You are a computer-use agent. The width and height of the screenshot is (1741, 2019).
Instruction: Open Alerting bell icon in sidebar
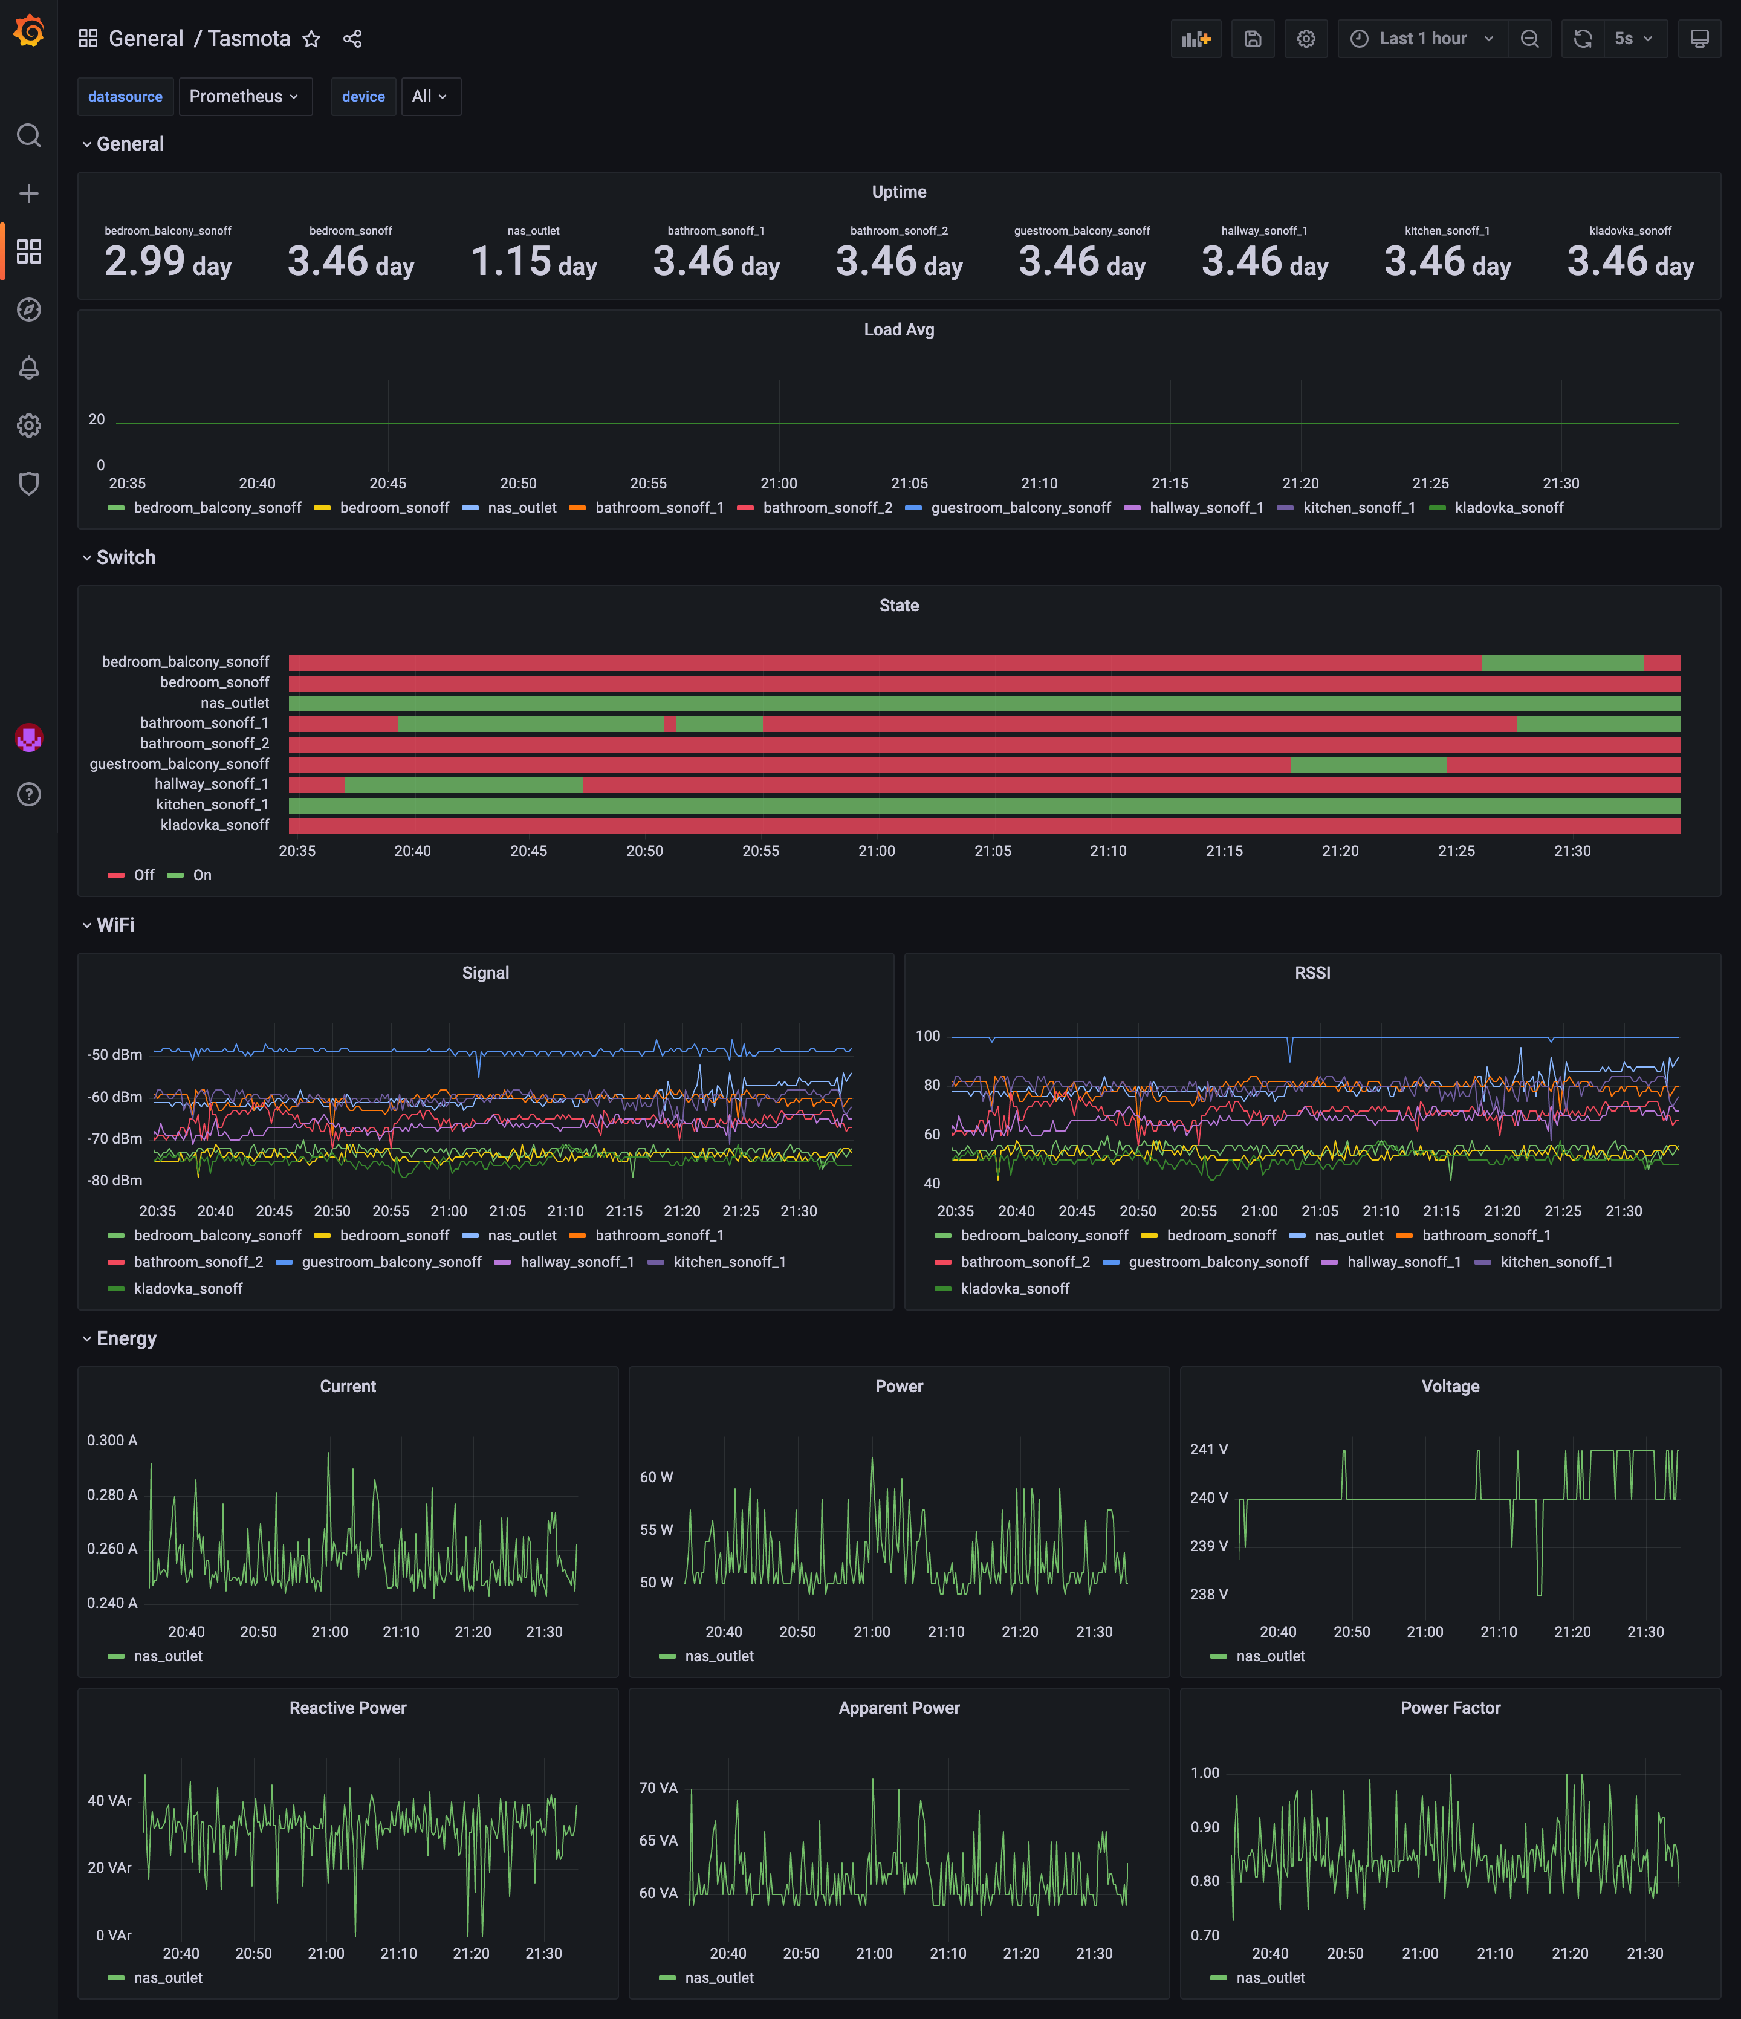[29, 368]
